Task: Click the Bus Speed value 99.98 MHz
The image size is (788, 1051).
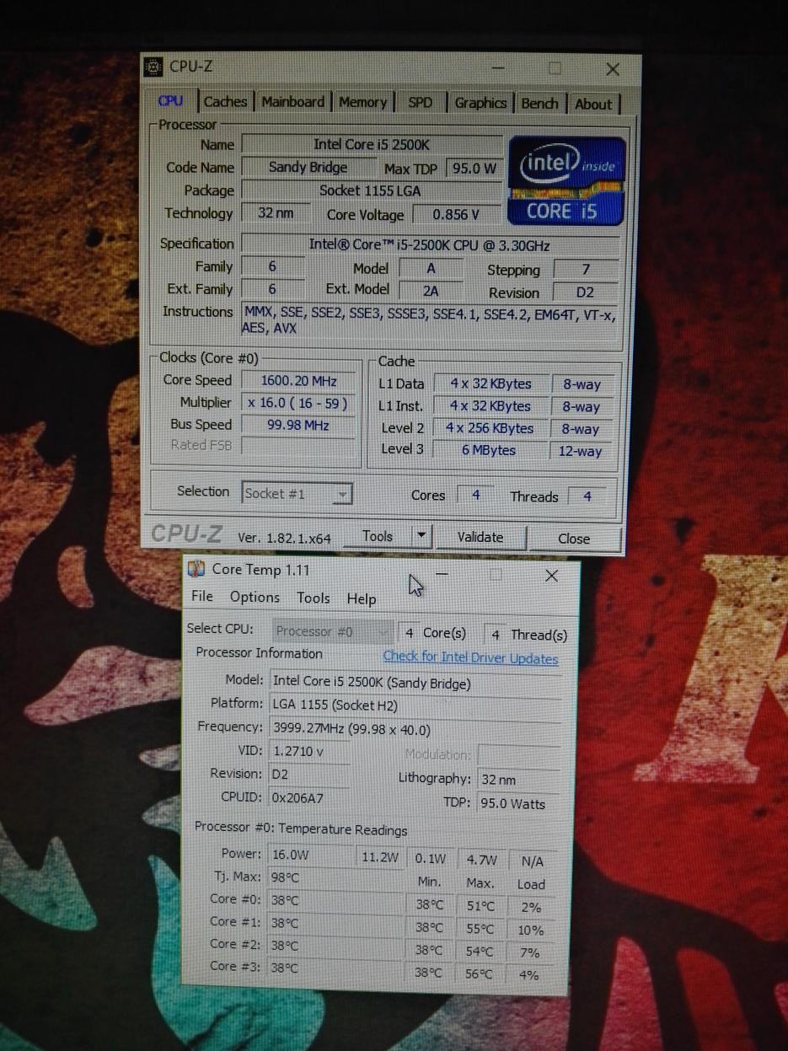Action: [x=298, y=425]
